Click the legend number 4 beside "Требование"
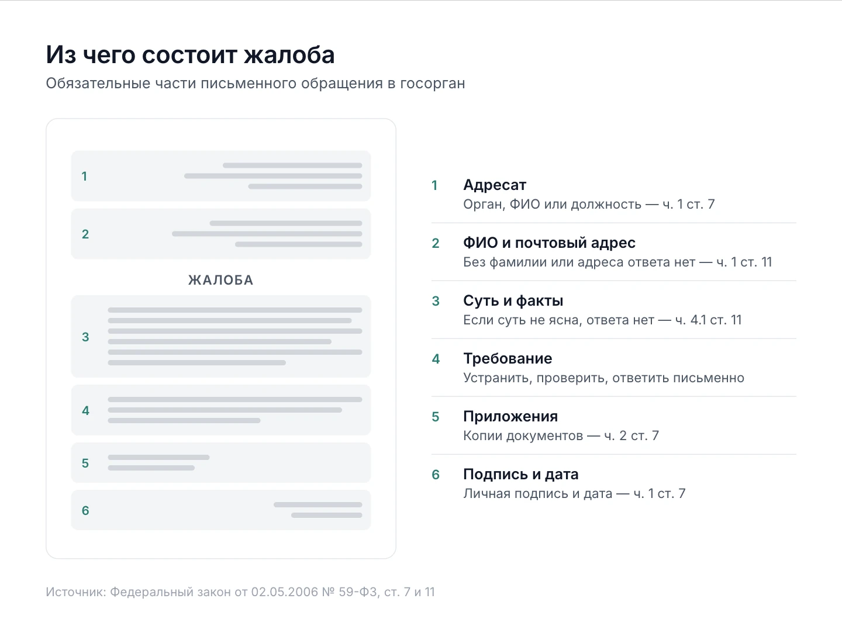 click(435, 359)
